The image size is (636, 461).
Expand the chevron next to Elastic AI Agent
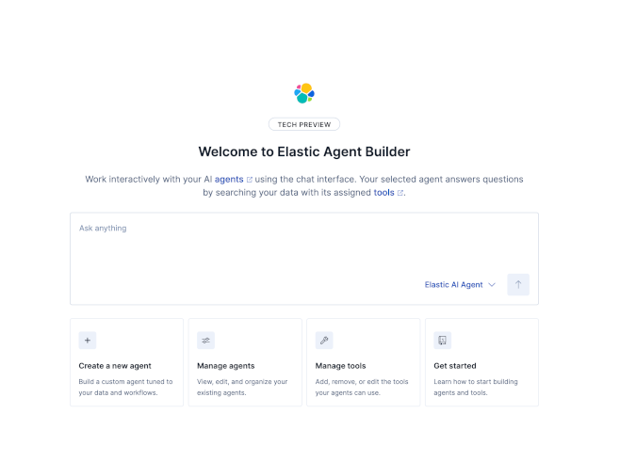(492, 285)
